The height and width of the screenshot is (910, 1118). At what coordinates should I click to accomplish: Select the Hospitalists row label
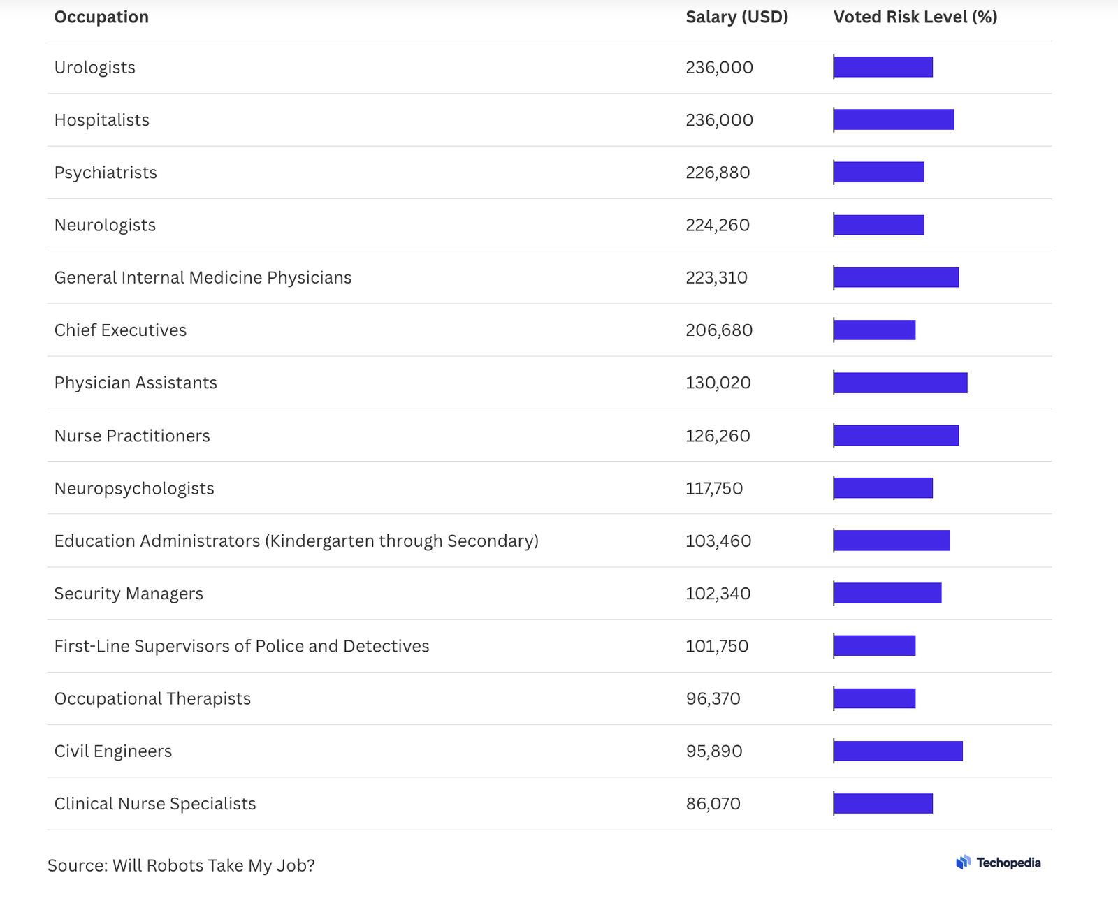pos(102,120)
